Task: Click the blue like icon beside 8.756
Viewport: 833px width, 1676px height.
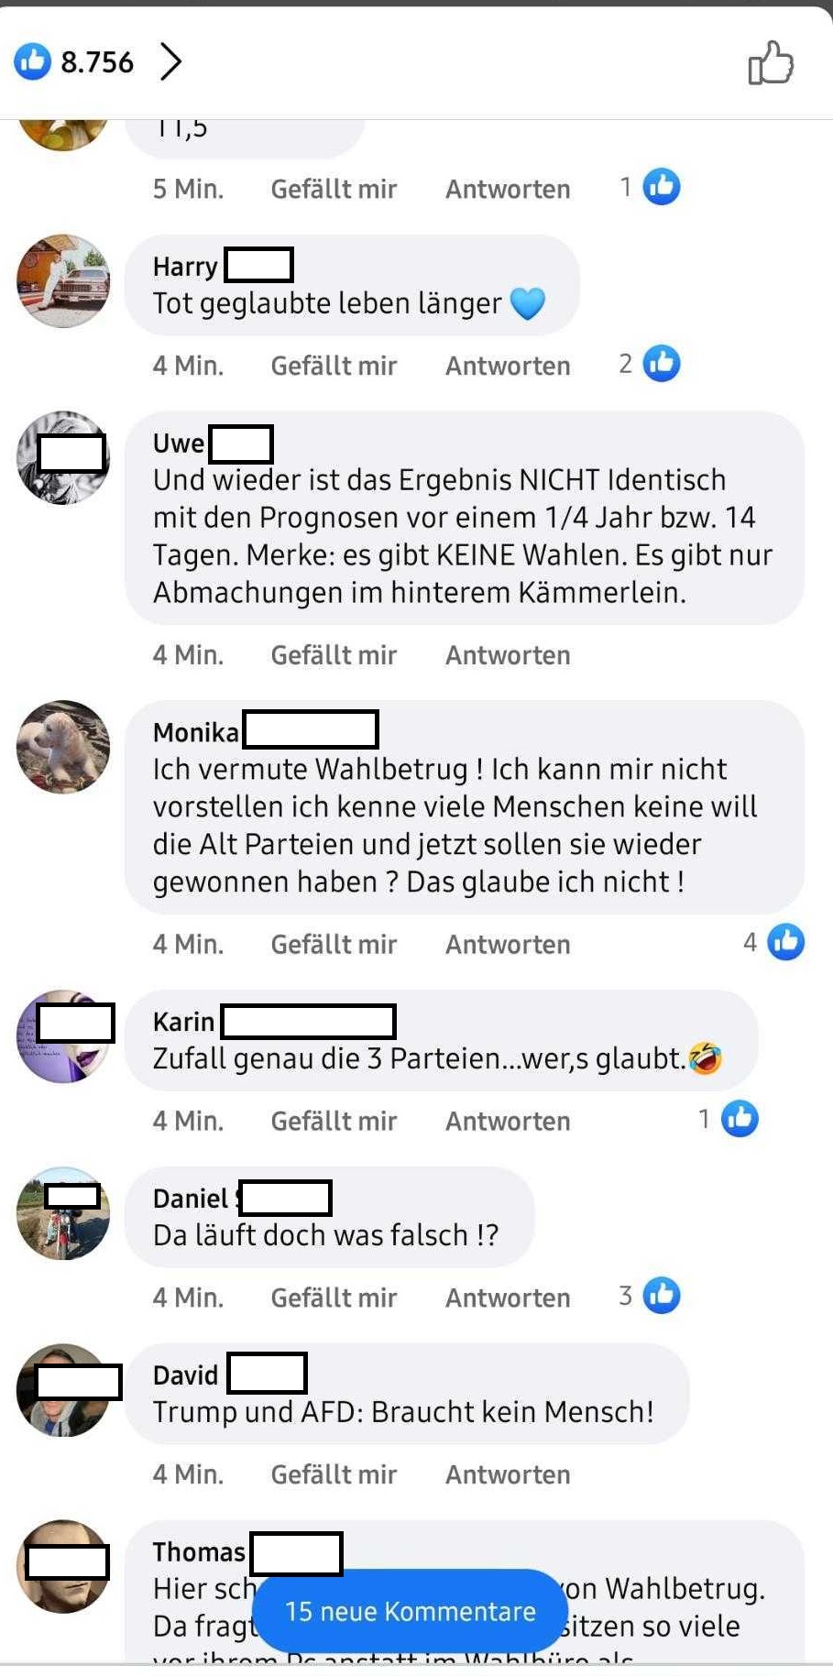Action: (x=33, y=62)
